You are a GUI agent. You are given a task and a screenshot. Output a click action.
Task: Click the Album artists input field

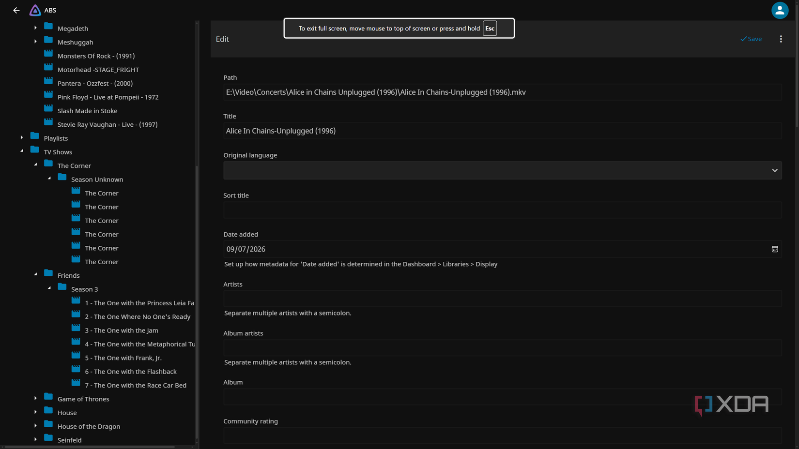[x=502, y=348]
